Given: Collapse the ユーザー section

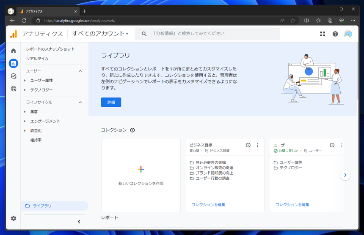Looking at the screenshot, I should click(80, 71).
